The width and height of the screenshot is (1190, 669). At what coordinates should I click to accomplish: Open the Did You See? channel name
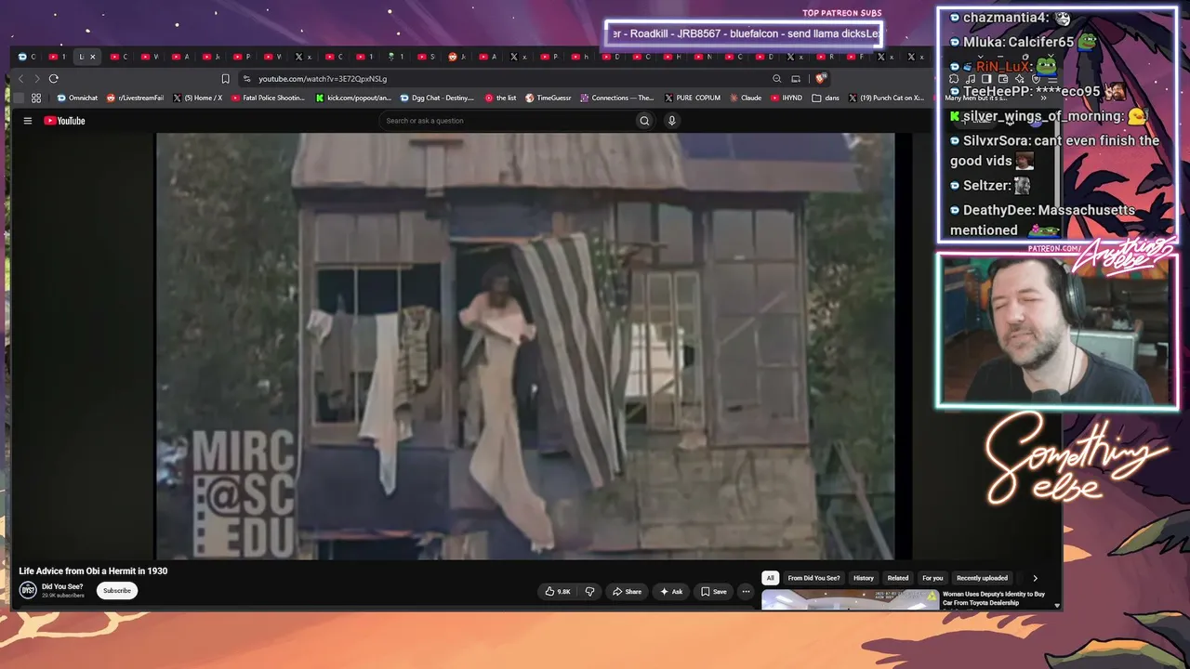62,587
